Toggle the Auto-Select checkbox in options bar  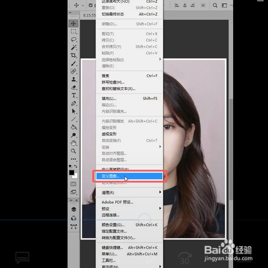click(90, 5)
